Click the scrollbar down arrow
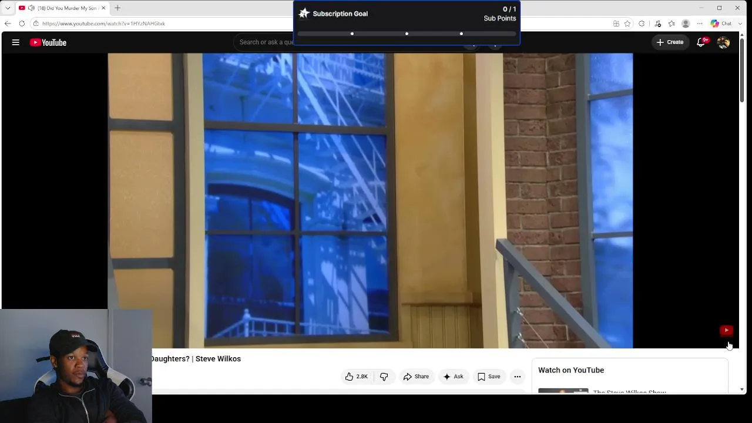 [x=742, y=390]
